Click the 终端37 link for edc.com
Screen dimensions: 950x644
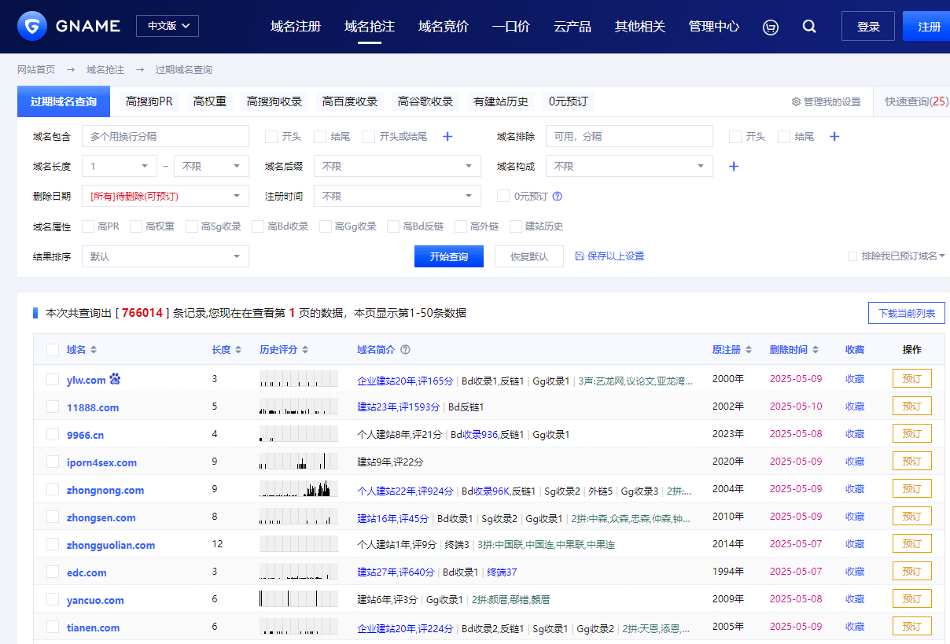click(x=502, y=572)
